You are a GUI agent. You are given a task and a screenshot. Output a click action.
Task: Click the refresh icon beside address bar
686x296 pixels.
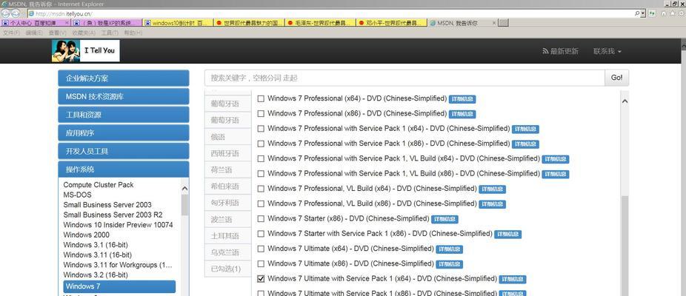(653, 13)
